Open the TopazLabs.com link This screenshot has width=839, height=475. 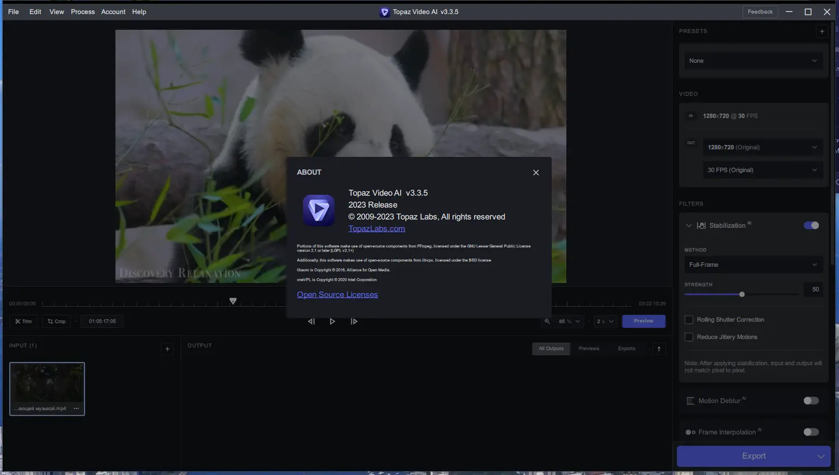[x=377, y=228]
